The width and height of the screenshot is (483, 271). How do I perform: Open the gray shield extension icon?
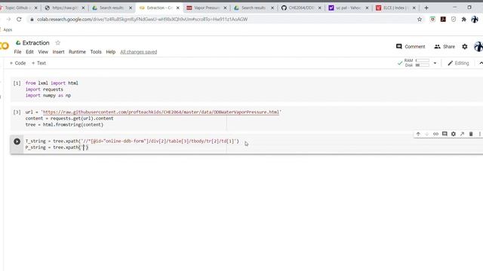454,20
